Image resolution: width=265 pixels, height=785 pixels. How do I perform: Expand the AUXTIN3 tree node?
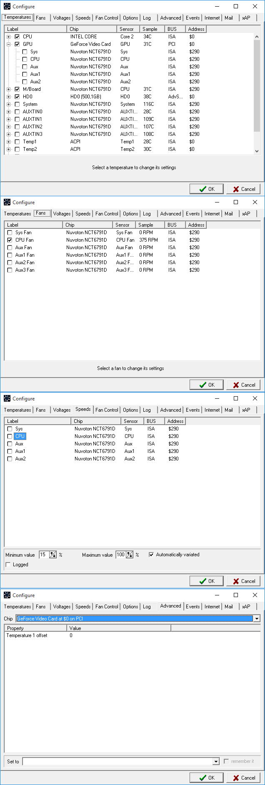coord(9,134)
